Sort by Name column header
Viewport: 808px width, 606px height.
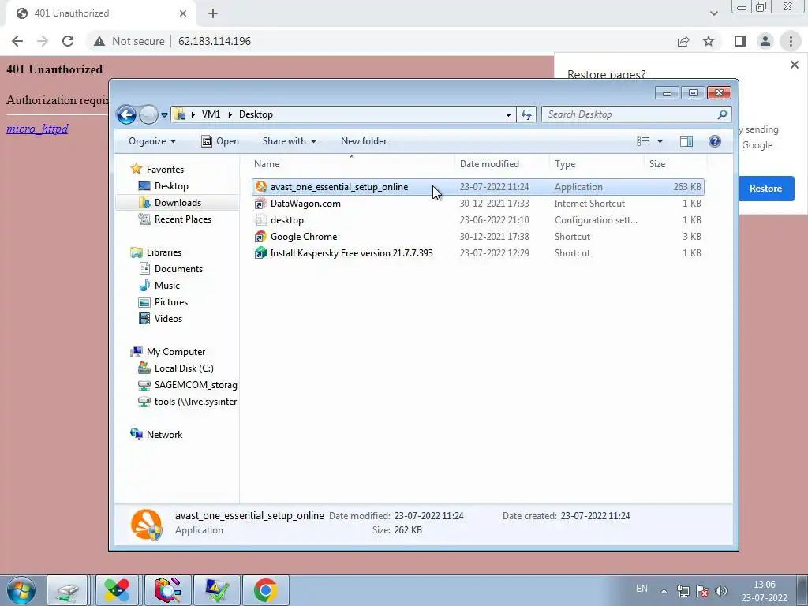click(267, 164)
